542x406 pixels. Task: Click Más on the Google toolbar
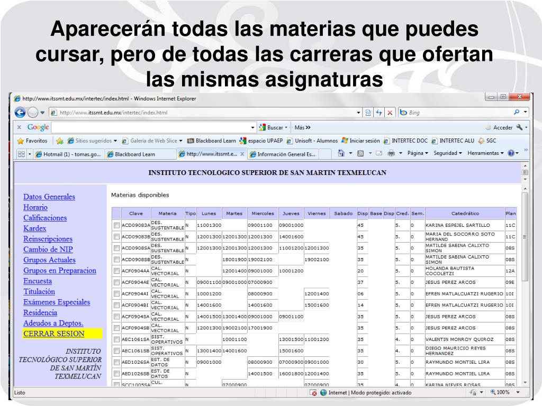[302, 127]
